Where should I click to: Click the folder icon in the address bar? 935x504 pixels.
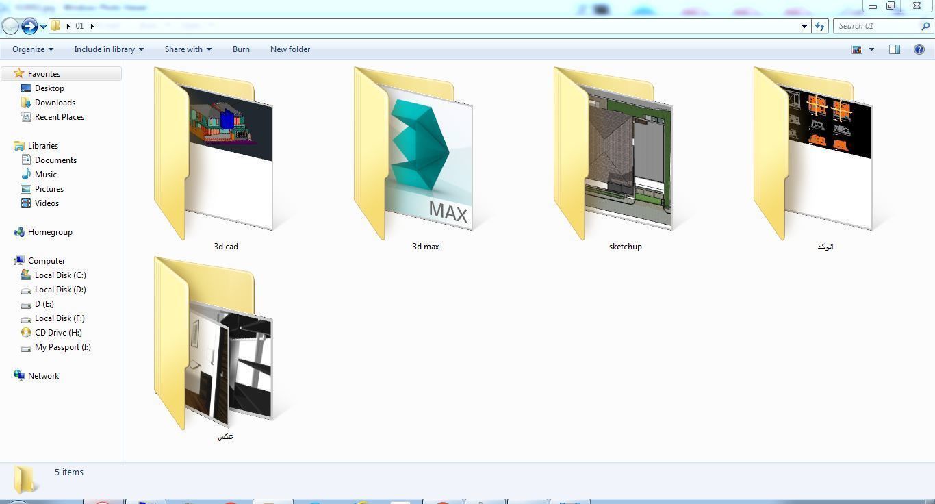click(56, 26)
